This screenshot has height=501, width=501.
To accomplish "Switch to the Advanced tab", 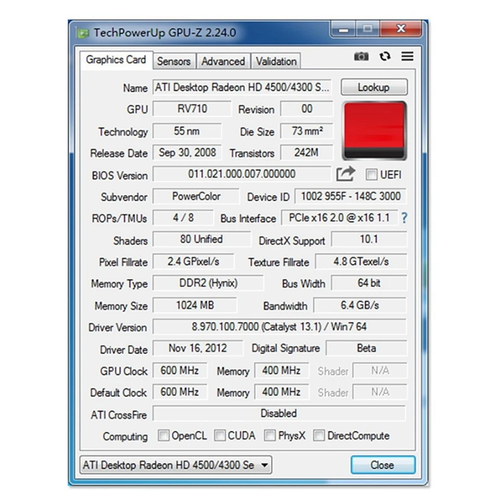I will 224,61.
